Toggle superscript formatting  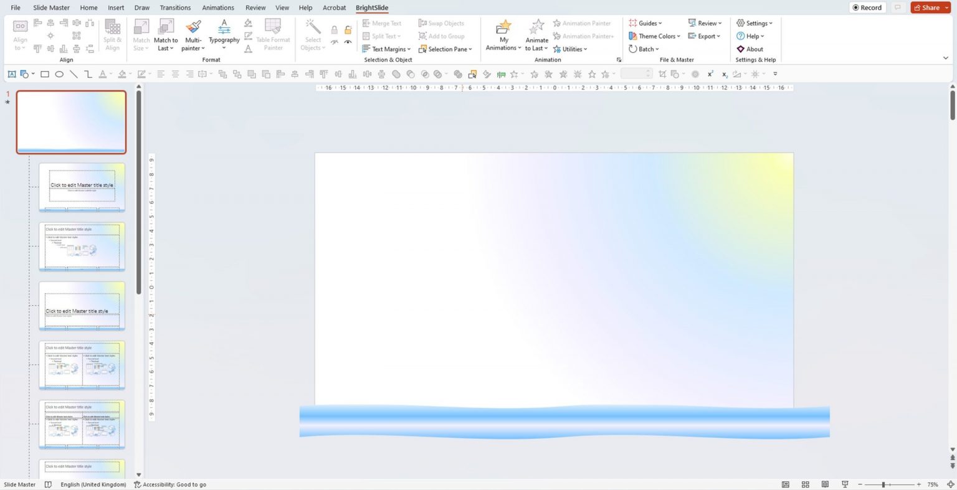[x=710, y=73]
